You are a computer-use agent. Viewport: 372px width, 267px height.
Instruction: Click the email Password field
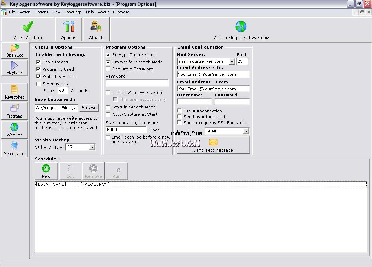click(x=232, y=102)
